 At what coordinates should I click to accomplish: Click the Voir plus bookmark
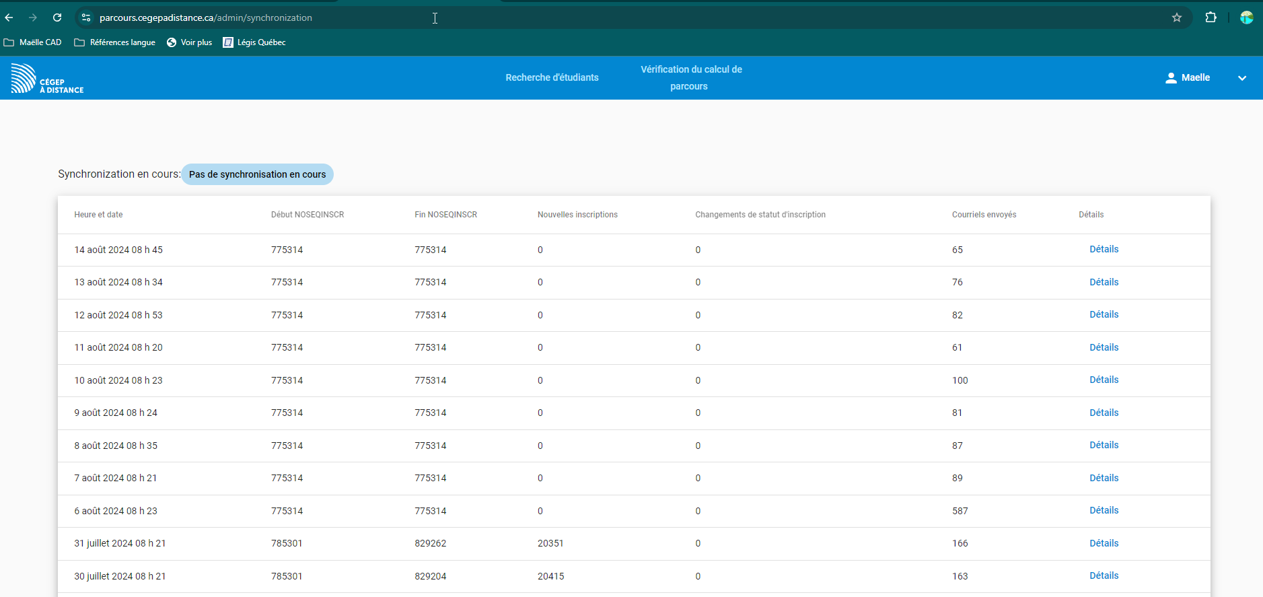[x=189, y=42]
